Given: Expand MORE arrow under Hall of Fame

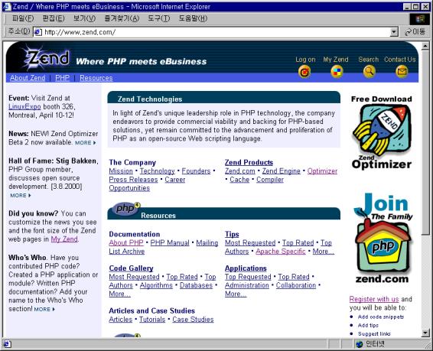Looking at the screenshot, I should pos(21,195).
